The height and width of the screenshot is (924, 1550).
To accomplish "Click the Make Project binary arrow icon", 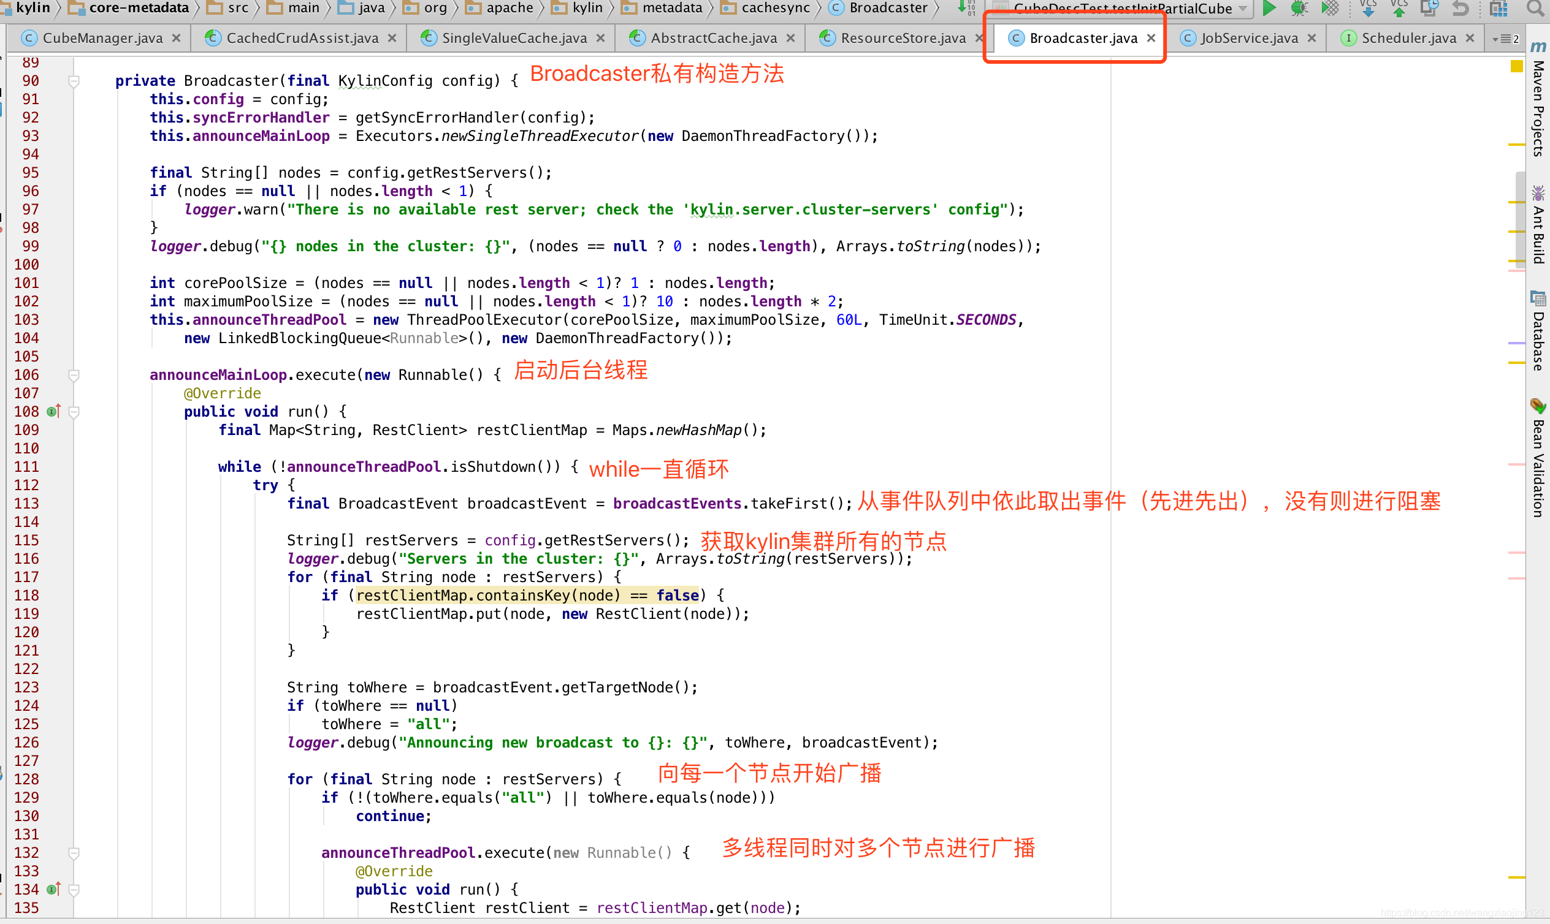I will click(966, 8).
